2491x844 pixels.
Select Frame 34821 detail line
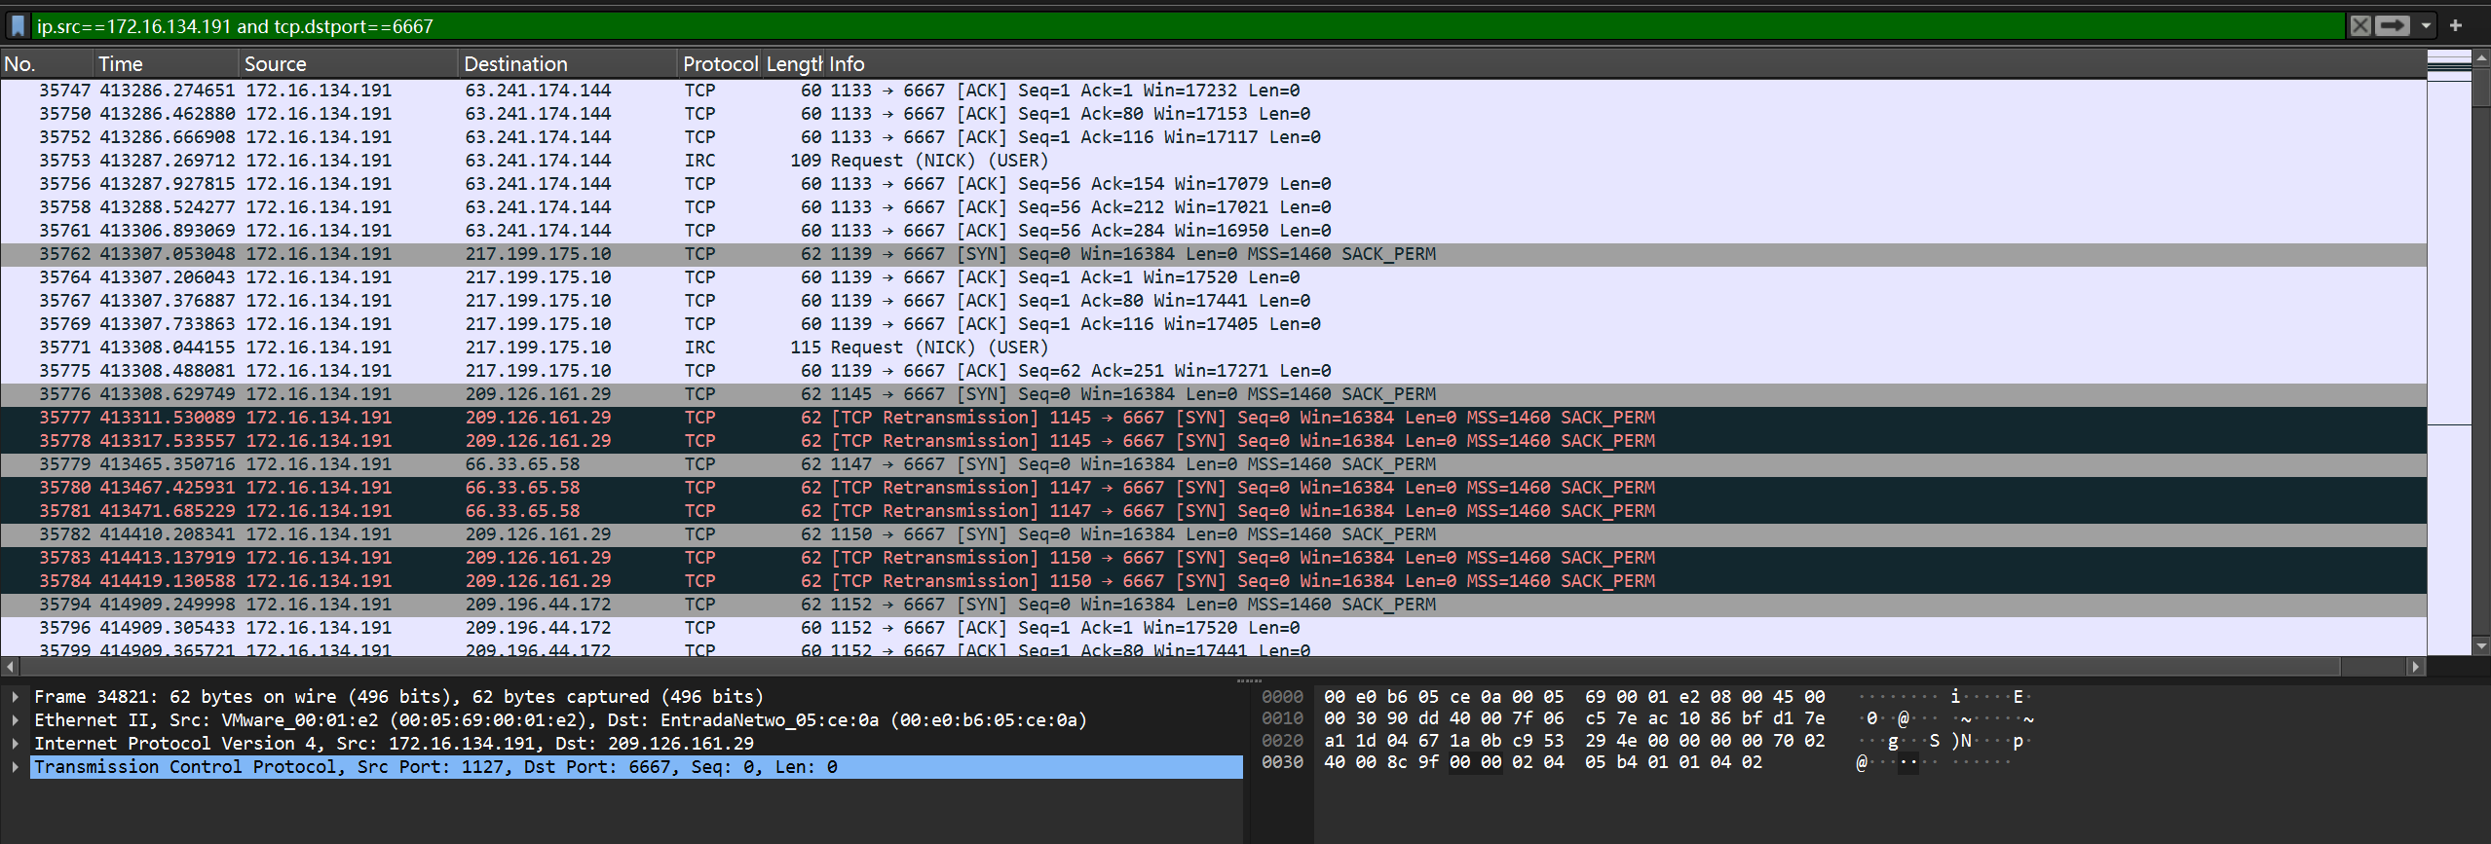(636, 697)
